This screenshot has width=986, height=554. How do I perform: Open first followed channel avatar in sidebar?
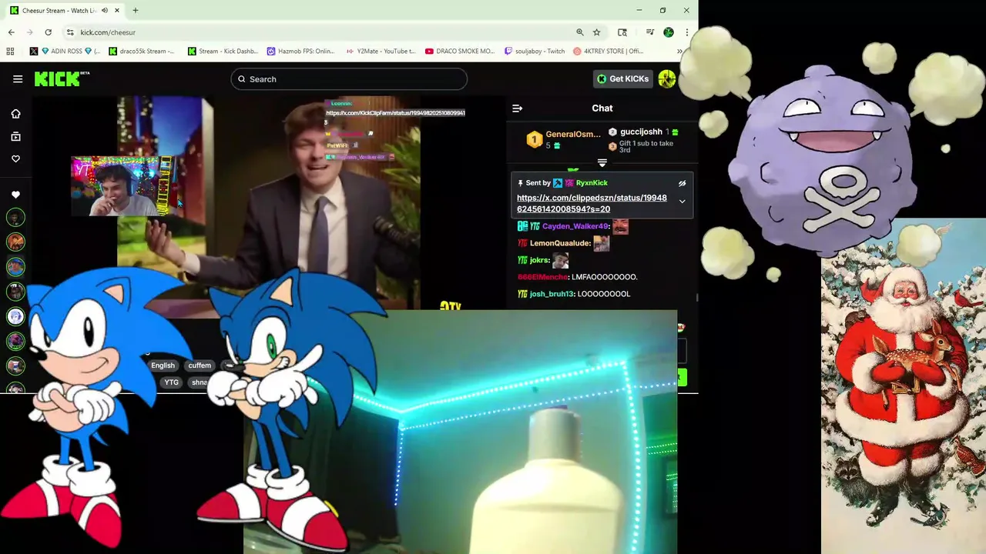pos(15,218)
